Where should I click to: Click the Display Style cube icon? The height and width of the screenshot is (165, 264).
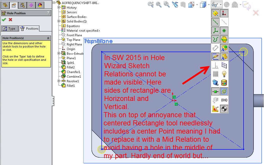[x=203, y=5]
